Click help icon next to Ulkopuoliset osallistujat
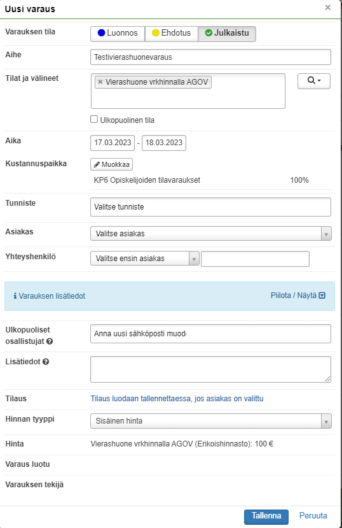Viewport: 342px width, 528px height. point(50,341)
